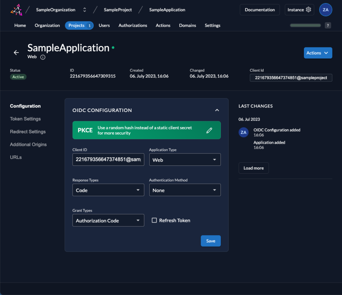Enable the Refresh Token checkbox
342x295 pixels.
154,220
